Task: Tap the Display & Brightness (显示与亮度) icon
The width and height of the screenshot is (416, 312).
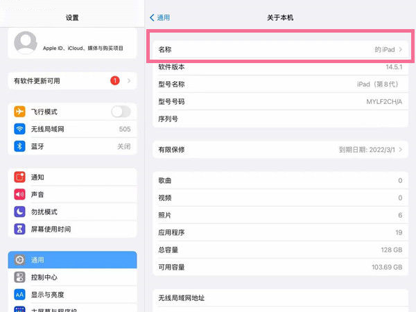Action: tap(19, 294)
